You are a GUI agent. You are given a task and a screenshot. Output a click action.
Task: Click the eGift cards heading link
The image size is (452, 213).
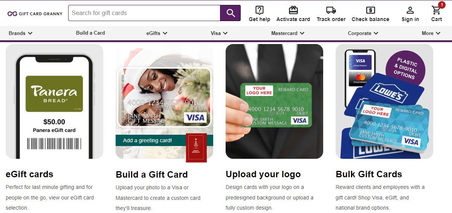coord(29,174)
